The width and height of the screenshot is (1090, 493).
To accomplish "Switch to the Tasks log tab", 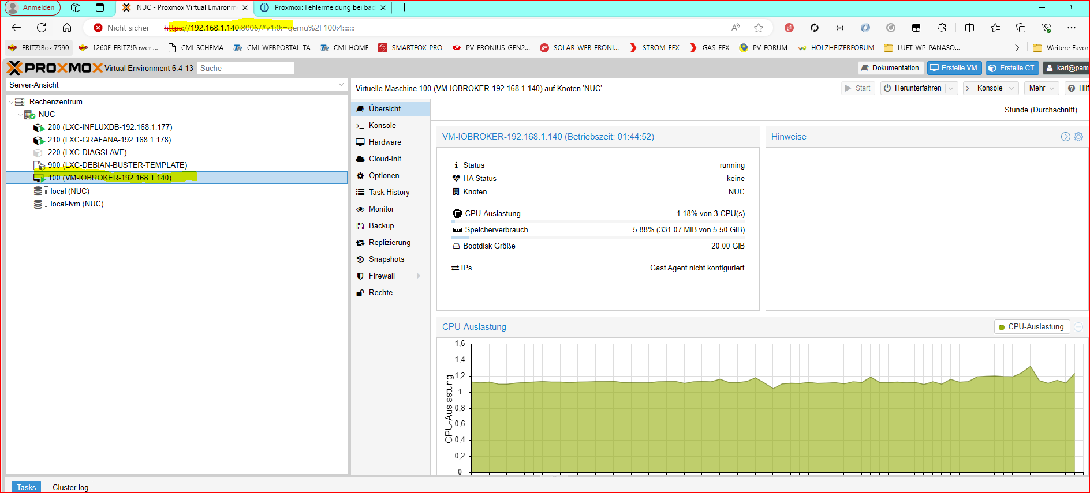I will click(26, 487).
